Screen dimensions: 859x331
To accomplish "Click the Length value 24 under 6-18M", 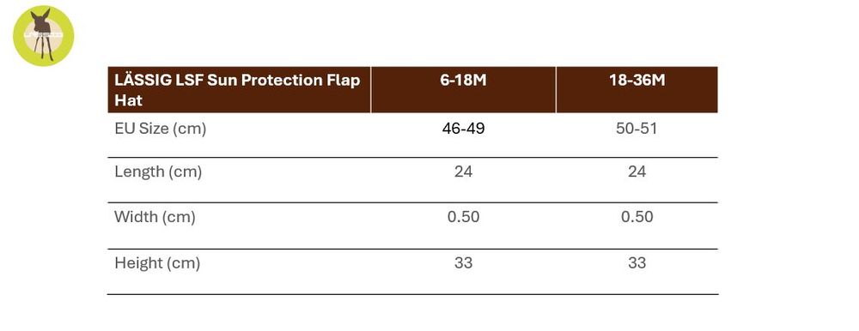I will pyautogui.click(x=464, y=172).
